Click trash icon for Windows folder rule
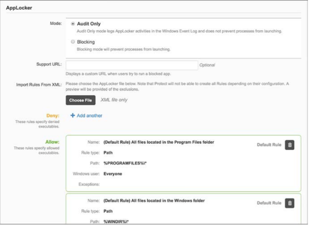This screenshot has height=225, width=311. [x=290, y=203]
